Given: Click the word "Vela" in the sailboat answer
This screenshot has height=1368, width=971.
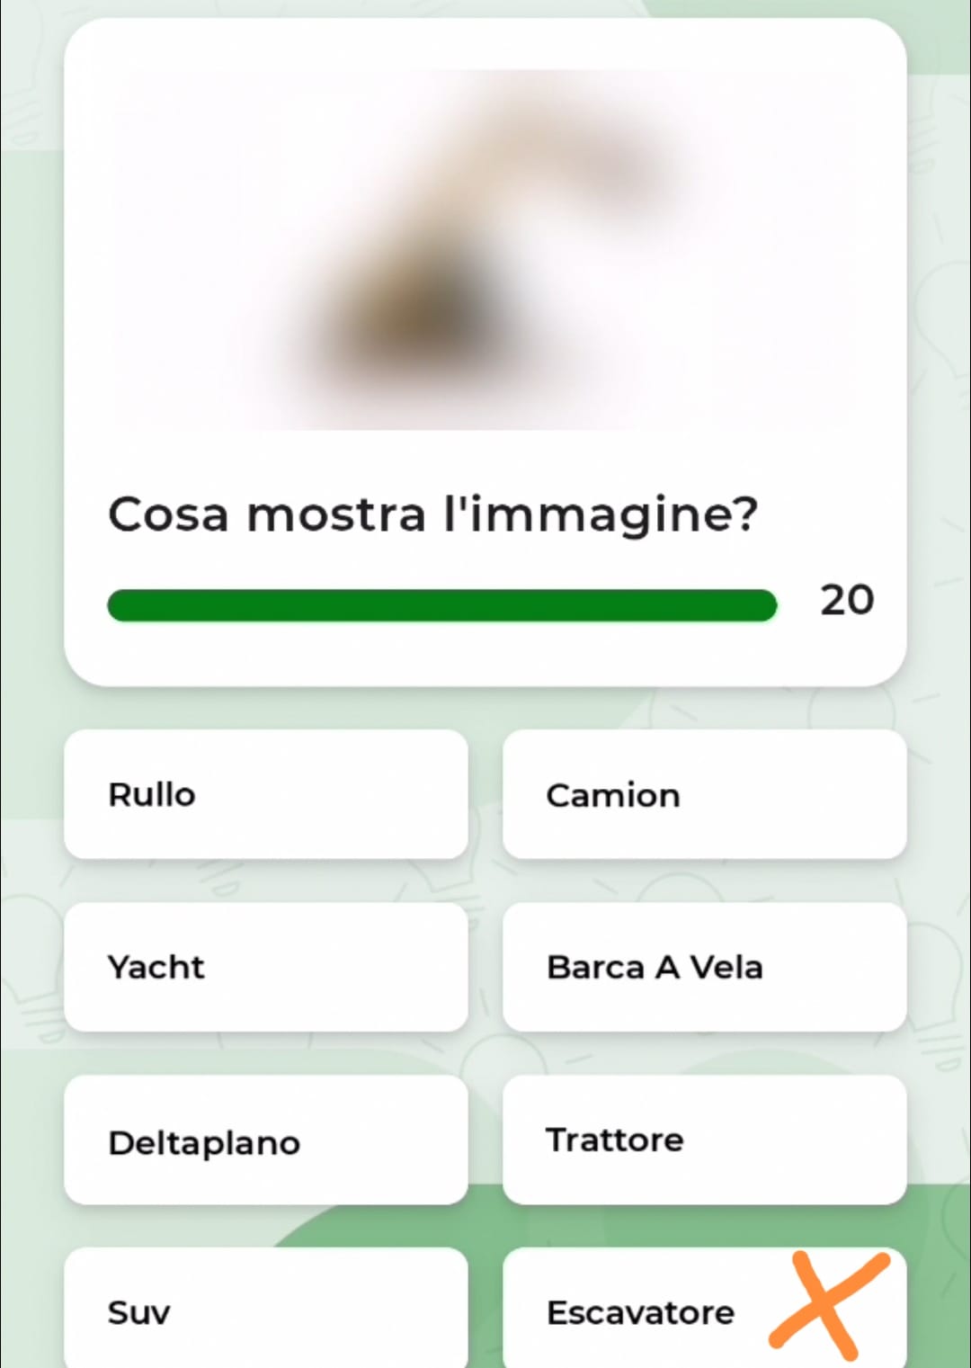Looking at the screenshot, I should coord(726,967).
